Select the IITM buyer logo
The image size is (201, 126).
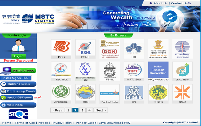pyautogui.click(x=85, y=94)
